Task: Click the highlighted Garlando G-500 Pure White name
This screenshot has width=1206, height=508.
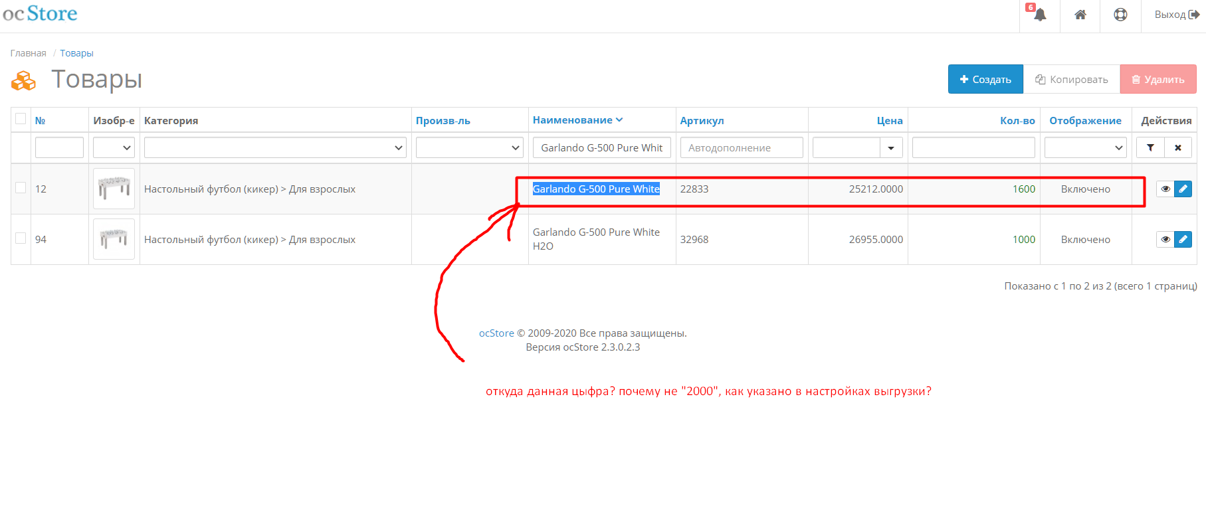Action: coord(596,189)
